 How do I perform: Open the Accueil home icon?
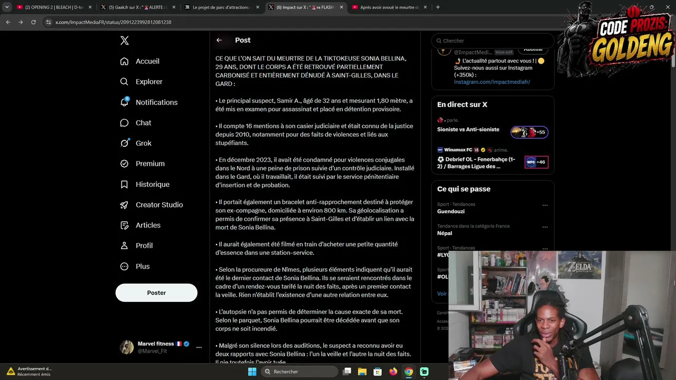[124, 61]
